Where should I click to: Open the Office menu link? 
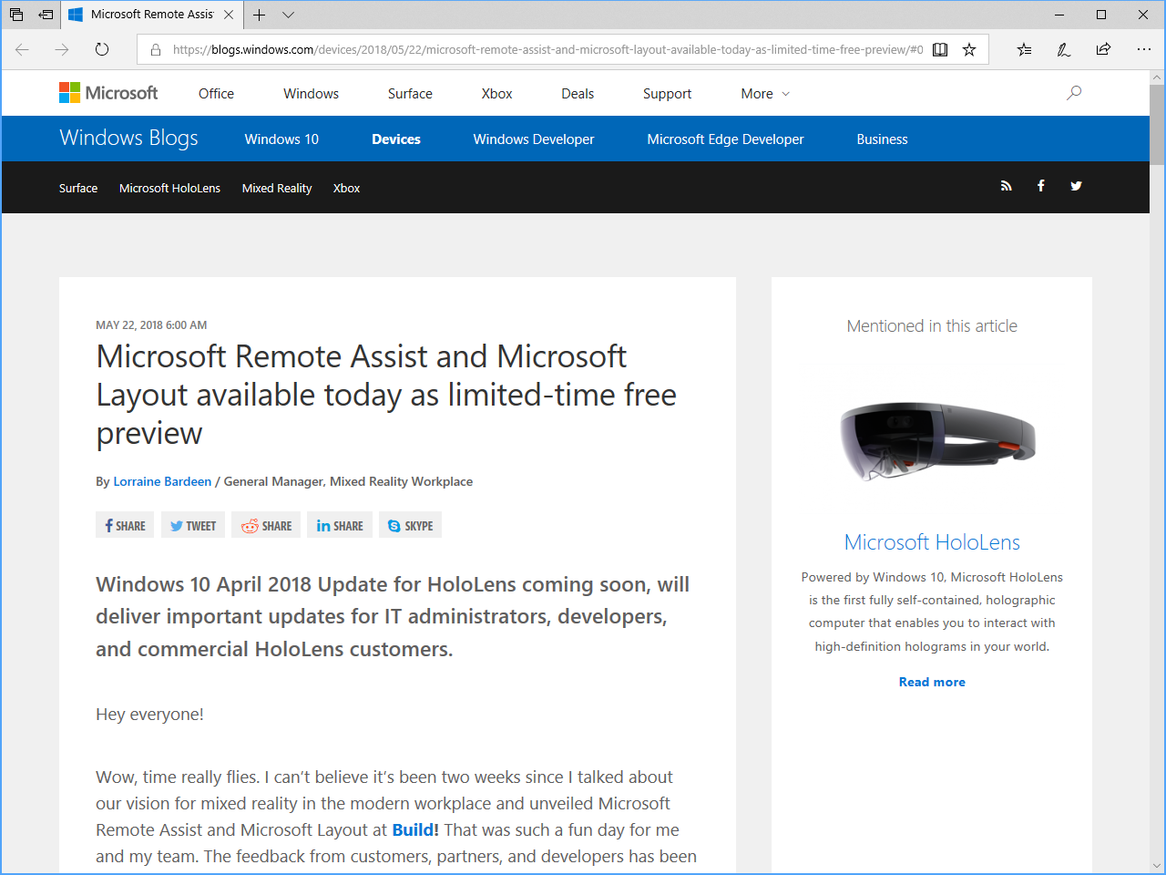pos(216,94)
